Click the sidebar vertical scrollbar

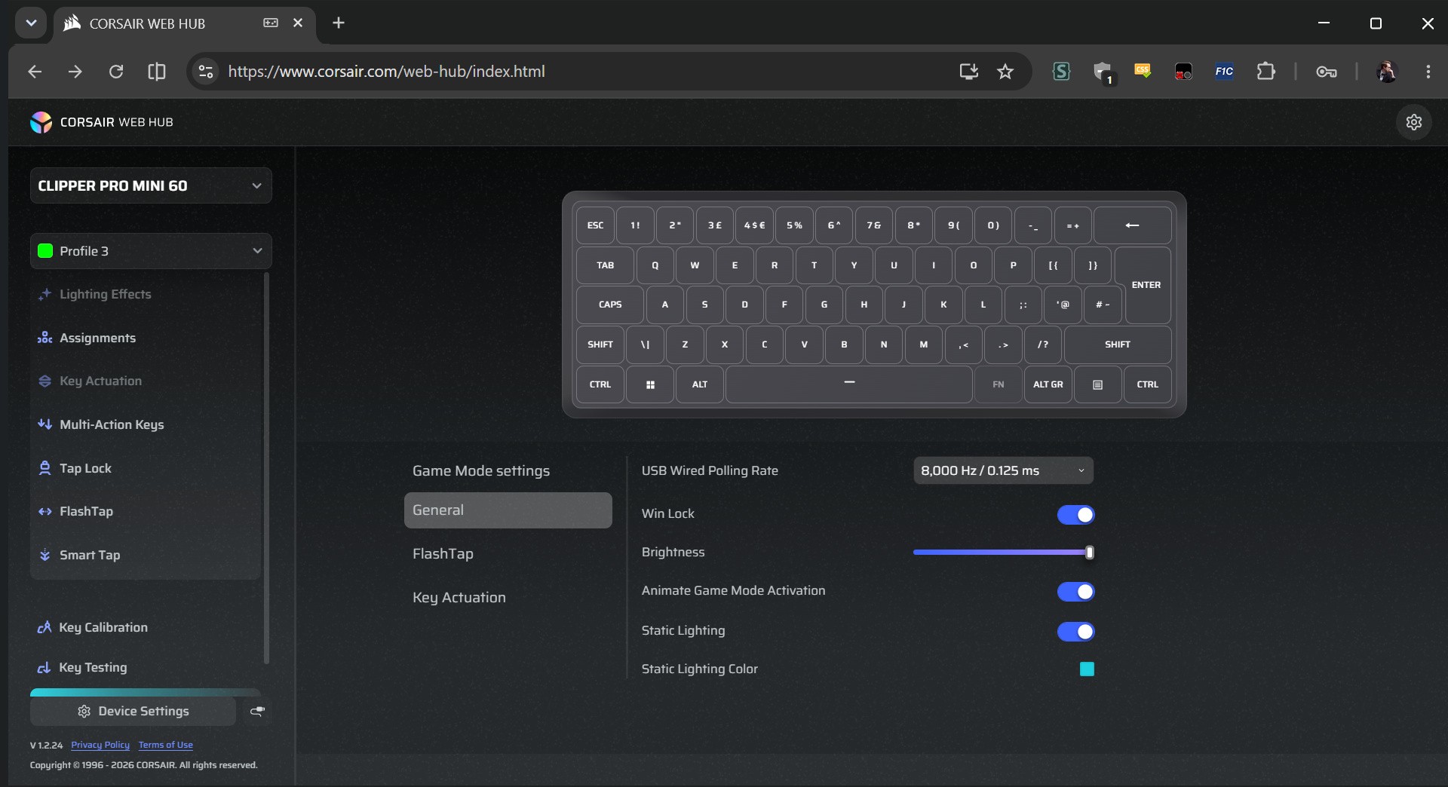click(266, 469)
